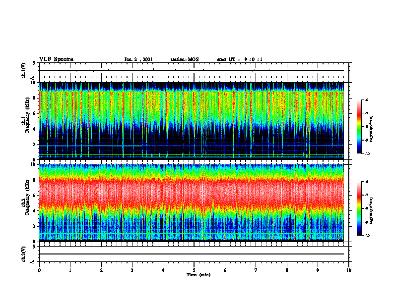Click the "ch.1(V)" axis label
393x303 pixels.
[24, 70]
